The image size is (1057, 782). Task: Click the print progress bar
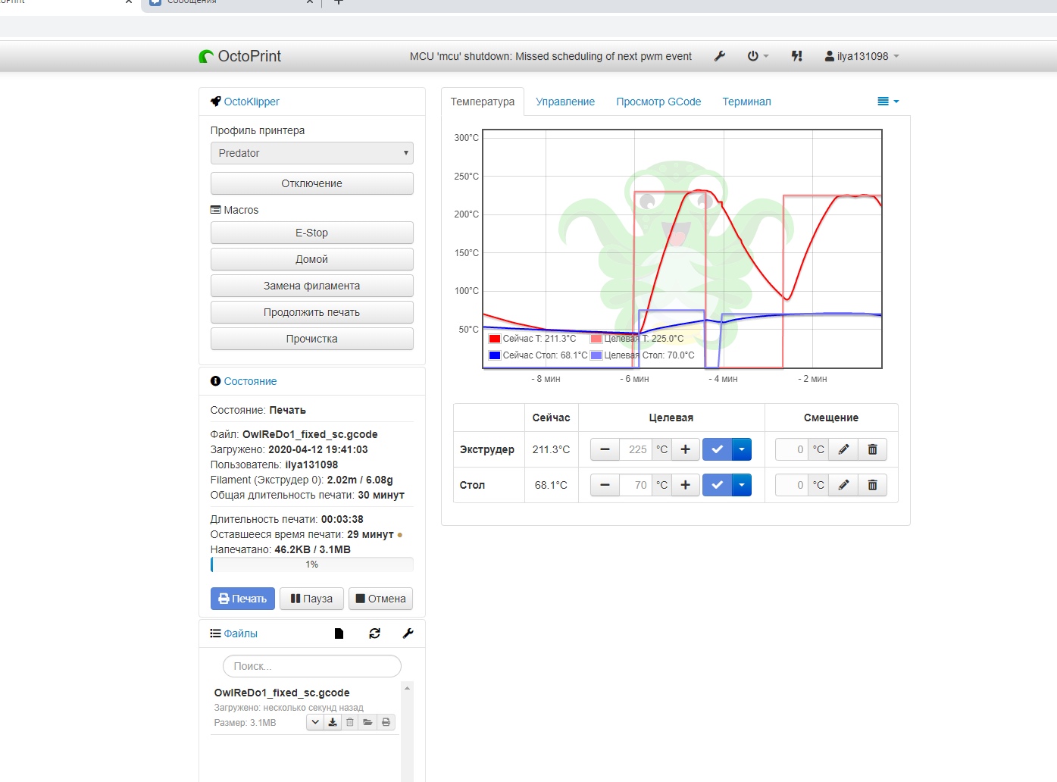311,565
